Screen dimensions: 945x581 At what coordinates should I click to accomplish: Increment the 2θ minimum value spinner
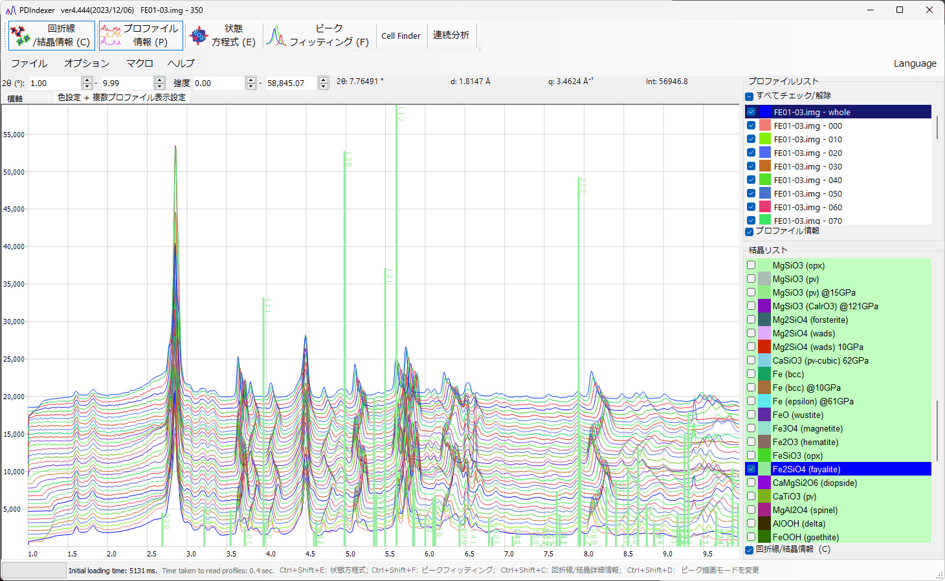pyautogui.click(x=87, y=80)
